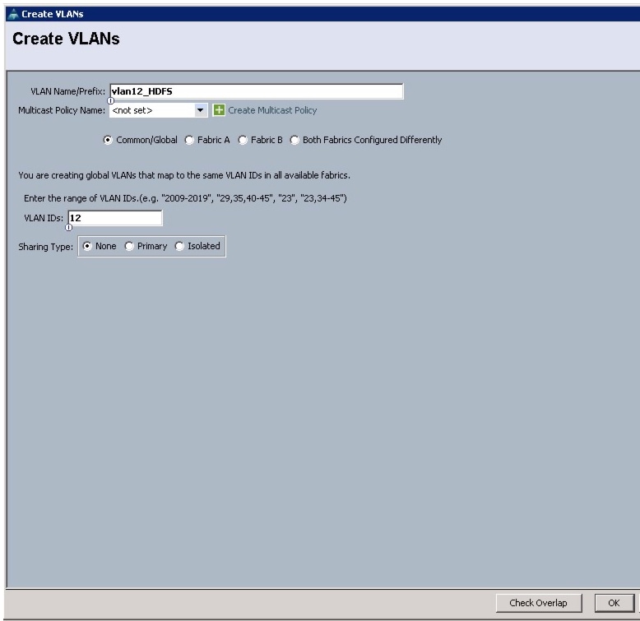Select the Fabric A radio button
This screenshot has height=621, width=640.
[x=189, y=140]
